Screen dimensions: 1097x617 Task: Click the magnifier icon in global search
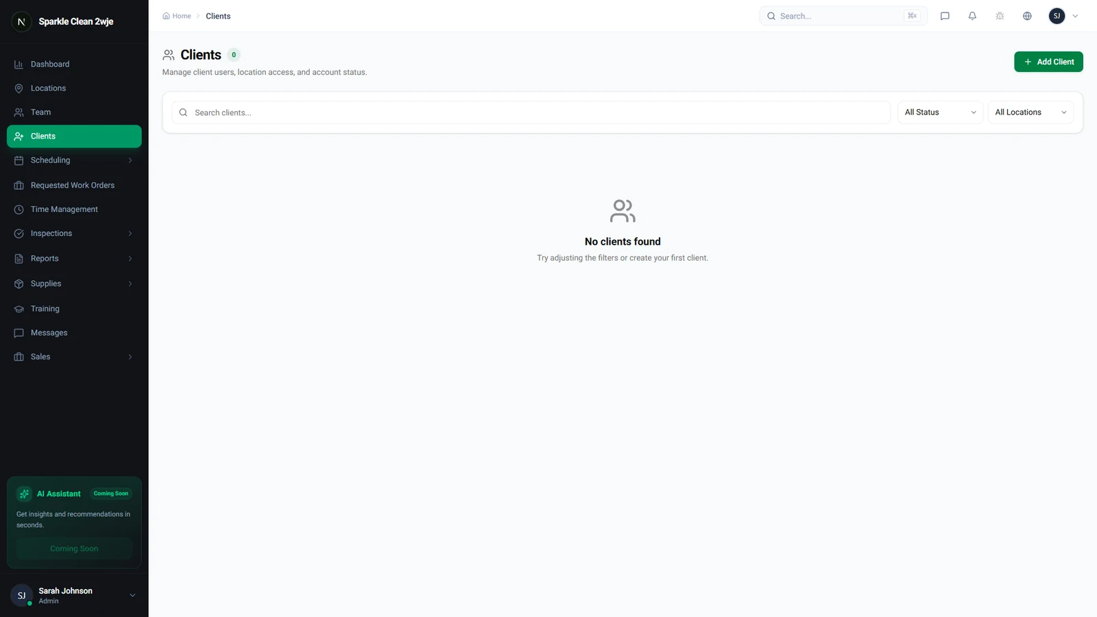(x=771, y=16)
